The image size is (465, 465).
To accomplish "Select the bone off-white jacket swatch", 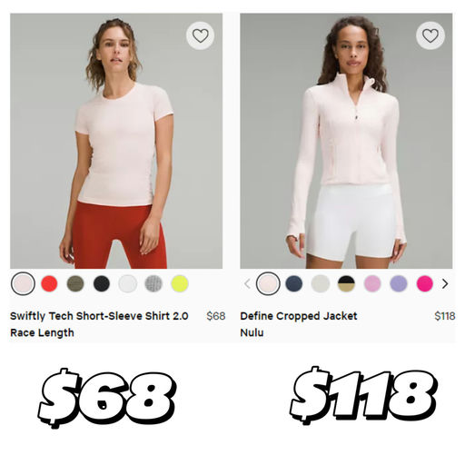I will (x=321, y=283).
